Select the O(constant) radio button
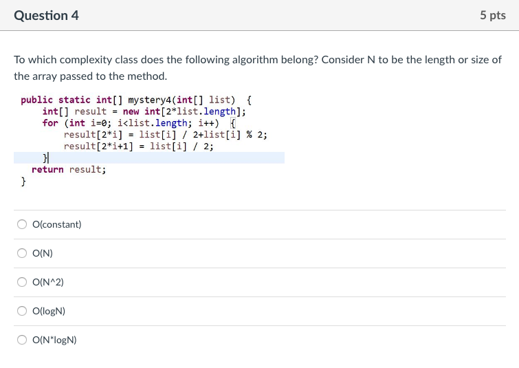Viewport: 519px width, 368px height. point(23,224)
